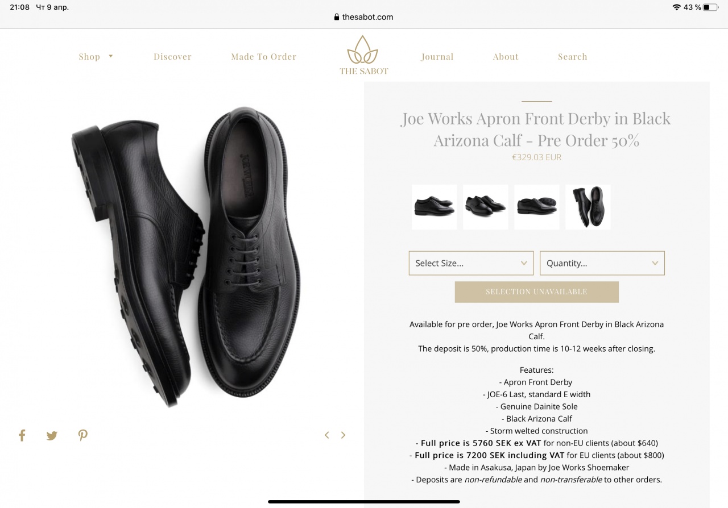Tap the battery status icon
The height and width of the screenshot is (508, 728).
tap(710, 7)
